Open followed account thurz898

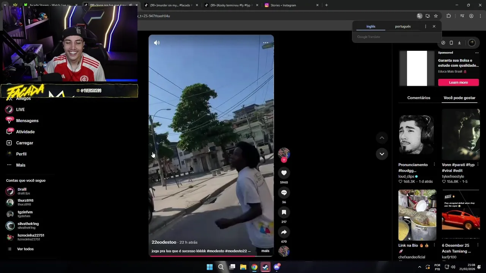[20, 202]
